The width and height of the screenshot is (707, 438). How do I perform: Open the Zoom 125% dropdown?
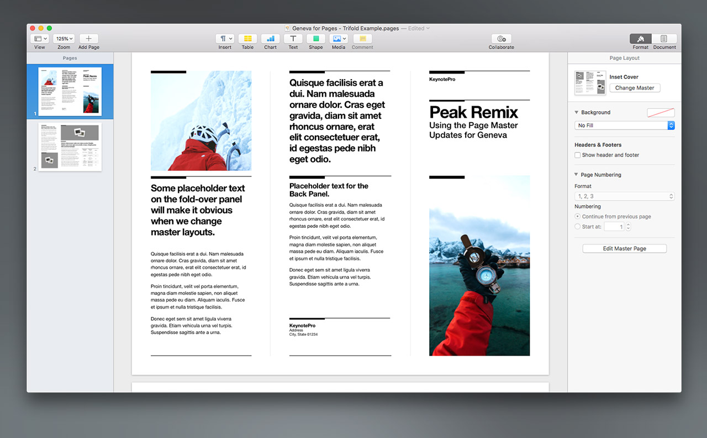[x=64, y=39]
